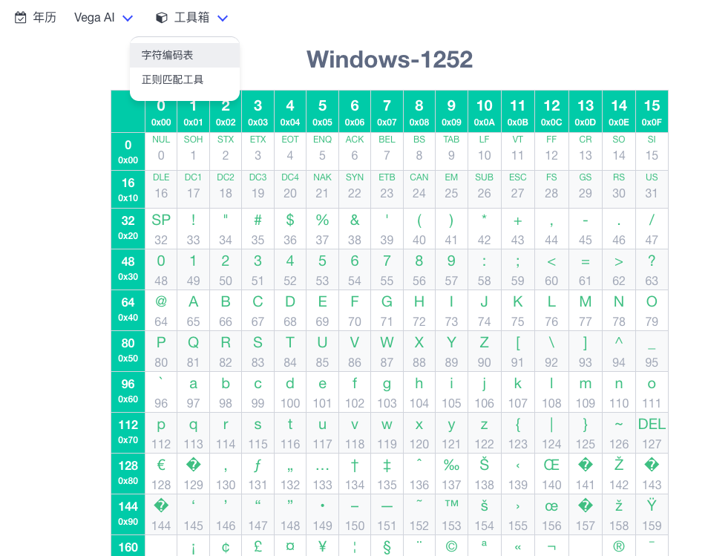
Task: Click the digit 0 cell with code 48
Action: coord(161,269)
